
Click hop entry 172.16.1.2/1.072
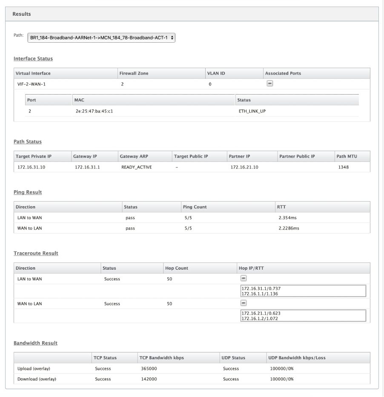(x=260, y=319)
